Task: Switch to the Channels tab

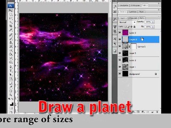Action: tap(133, 18)
